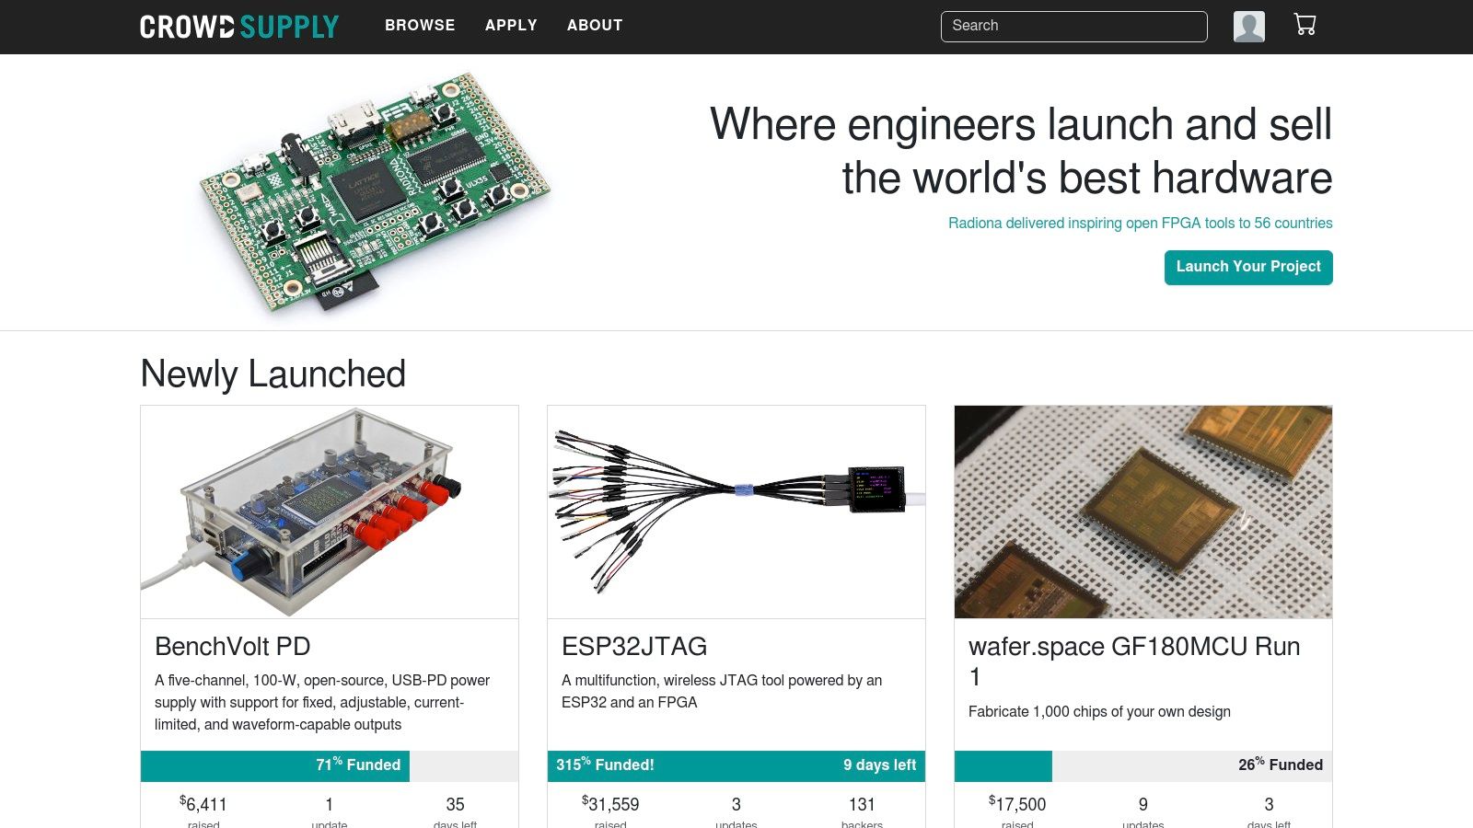Open the Browse menu
The height and width of the screenshot is (828, 1473).
tap(420, 26)
